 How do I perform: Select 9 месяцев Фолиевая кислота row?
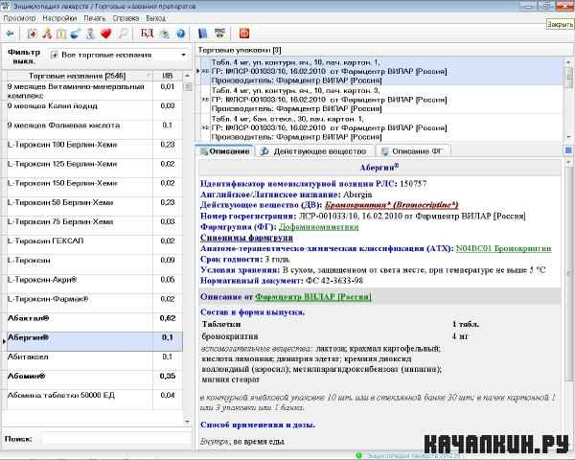pos(94,129)
